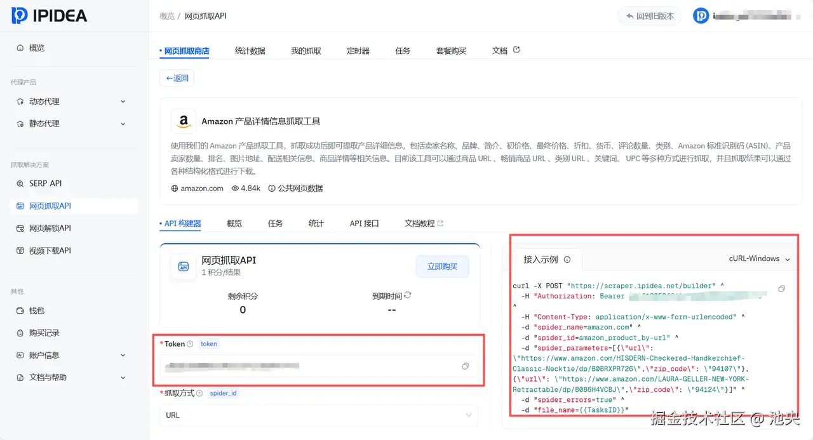Switch to 定时器 tab
Screen dimensions: 813x440
pyautogui.click(x=358, y=51)
